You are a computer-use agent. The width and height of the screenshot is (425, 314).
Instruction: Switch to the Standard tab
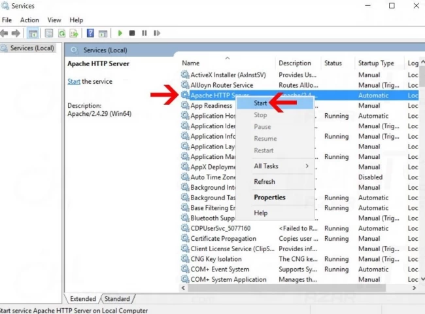point(117,299)
